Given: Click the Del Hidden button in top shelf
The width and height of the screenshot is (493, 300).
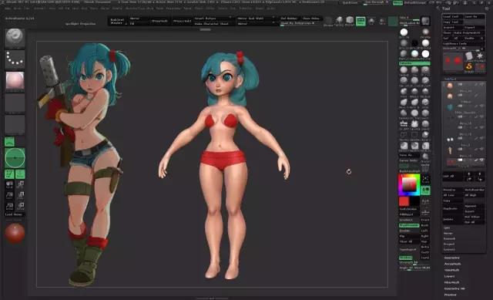Looking at the screenshot, I should point(290,19).
